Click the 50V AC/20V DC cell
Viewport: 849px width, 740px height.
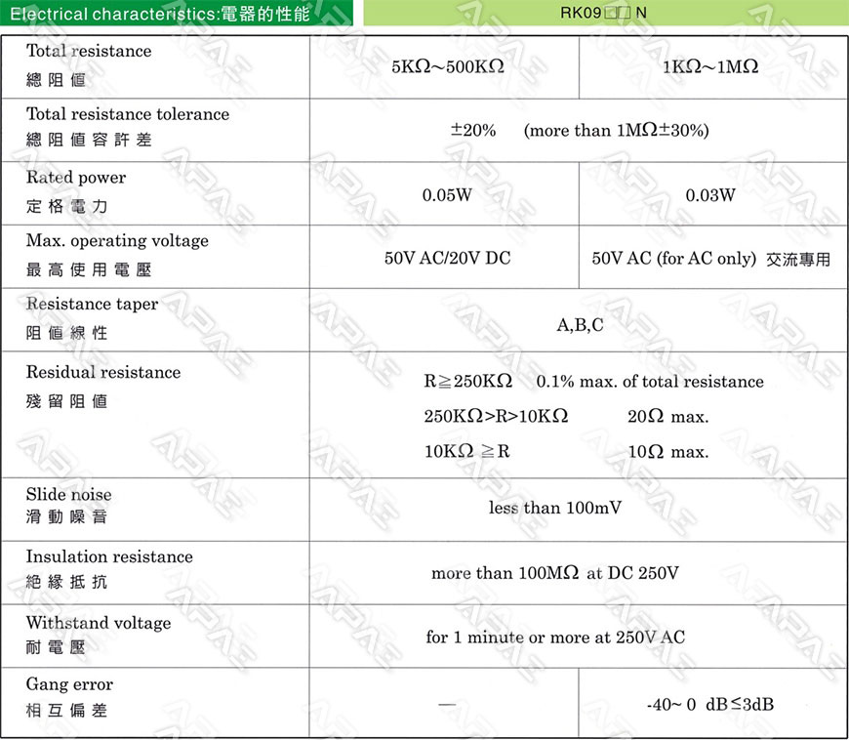click(447, 259)
